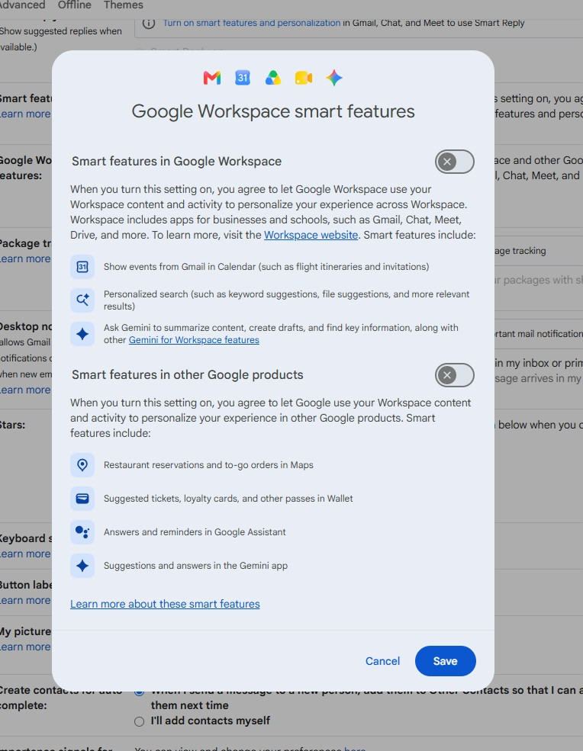Open Learn more about these smart features
583x751 pixels.
(165, 604)
